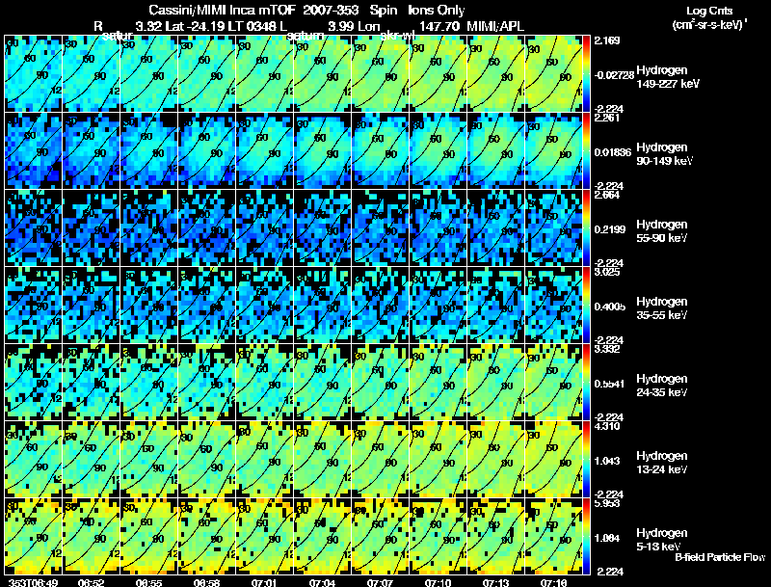The height and width of the screenshot is (587, 771).
Task: Click the '07:16' time axis label
Action: [553, 582]
